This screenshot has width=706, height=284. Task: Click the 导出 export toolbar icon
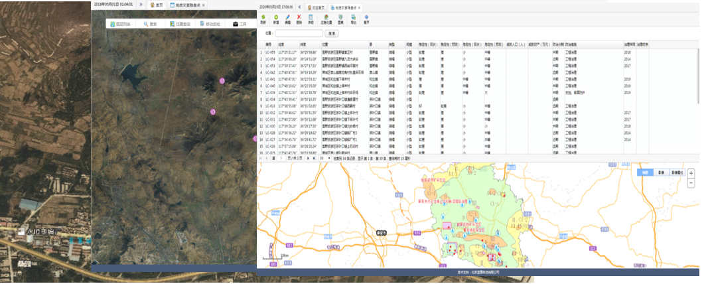354,19
